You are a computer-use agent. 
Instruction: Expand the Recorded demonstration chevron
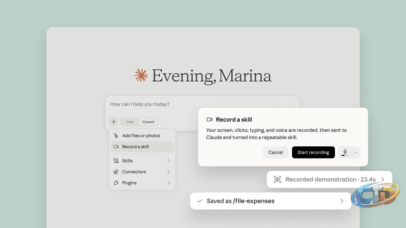coord(383,179)
